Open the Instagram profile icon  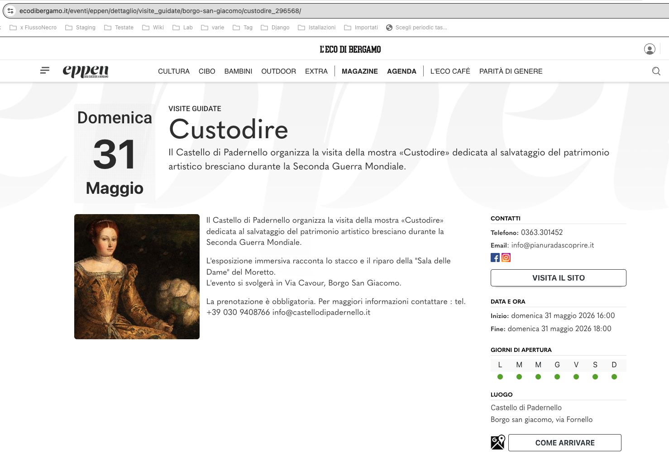(x=506, y=257)
